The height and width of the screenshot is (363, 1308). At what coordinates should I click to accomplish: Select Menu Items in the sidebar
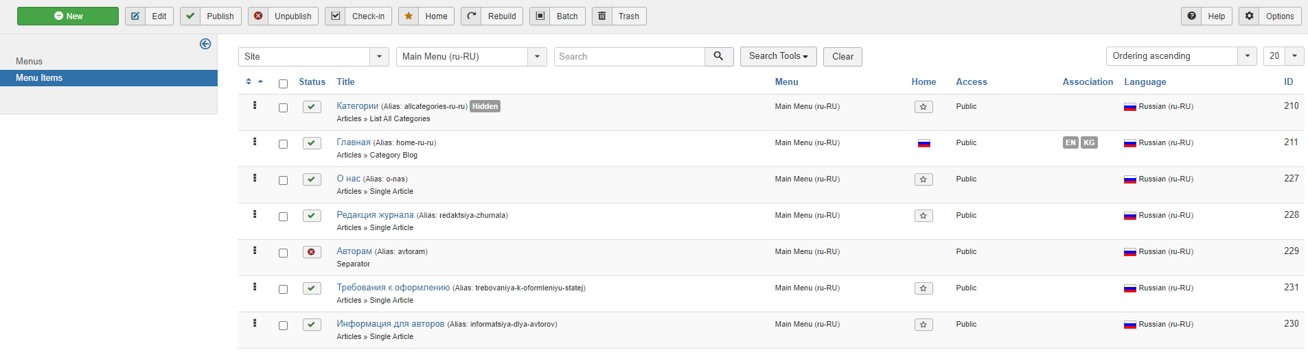tap(39, 78)
